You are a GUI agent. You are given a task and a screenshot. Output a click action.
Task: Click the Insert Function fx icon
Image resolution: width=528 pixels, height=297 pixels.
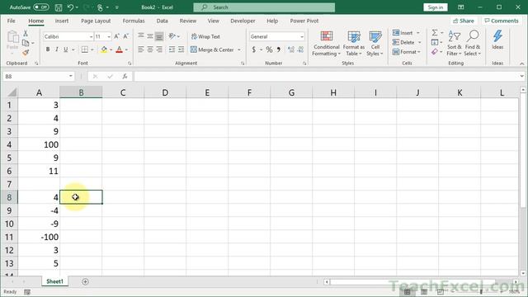(125, 77)
